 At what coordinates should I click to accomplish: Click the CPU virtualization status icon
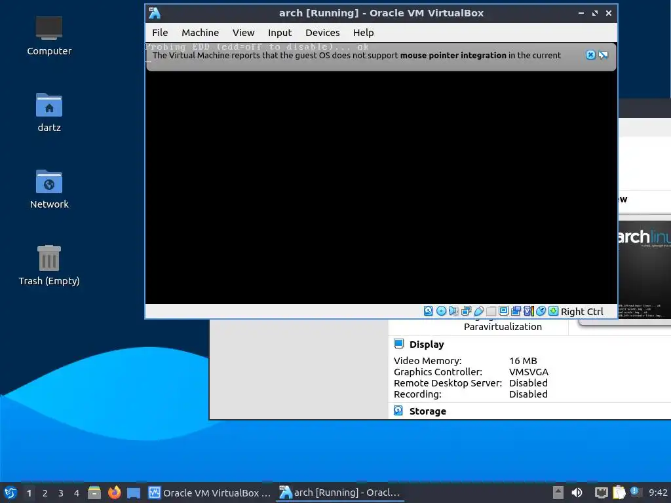pos(529,311)
